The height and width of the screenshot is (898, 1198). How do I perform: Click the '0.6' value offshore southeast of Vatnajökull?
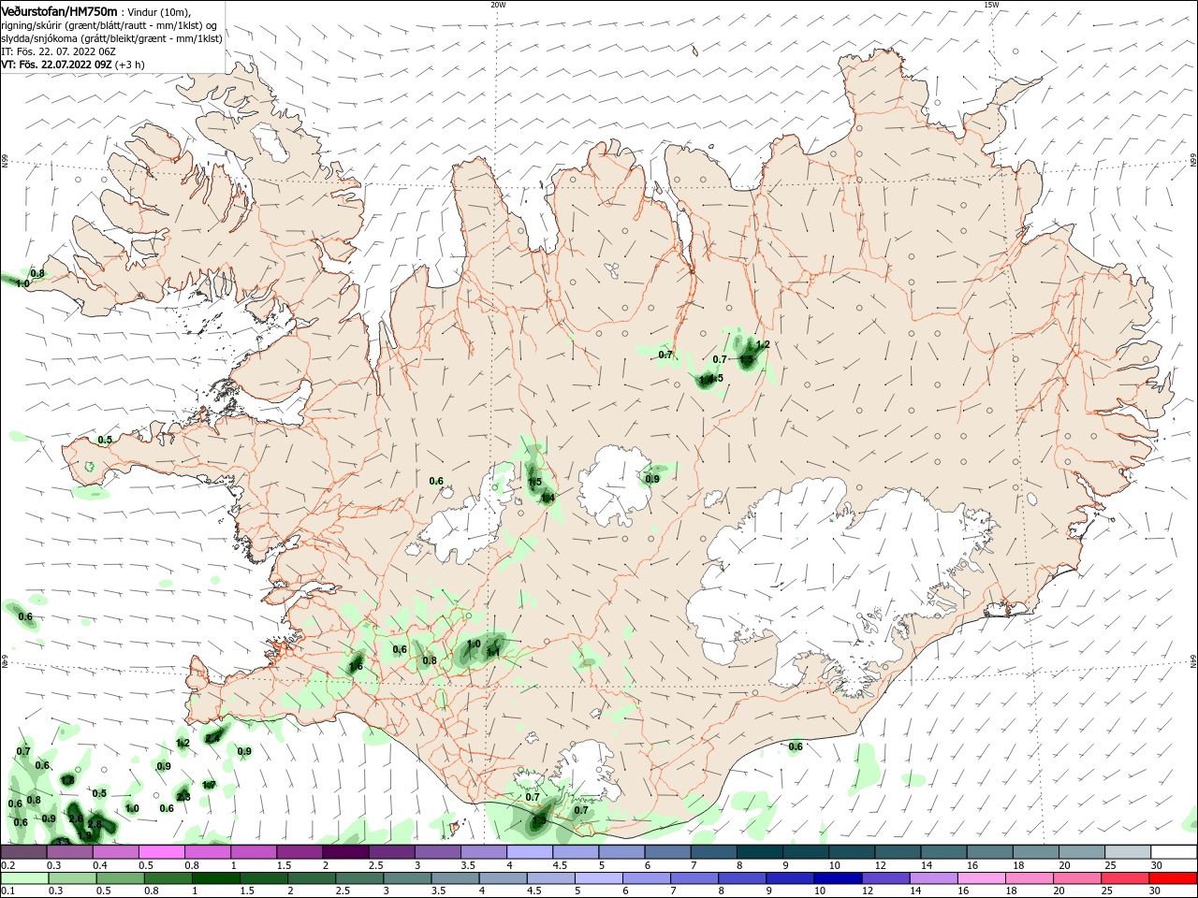point(796,746)
